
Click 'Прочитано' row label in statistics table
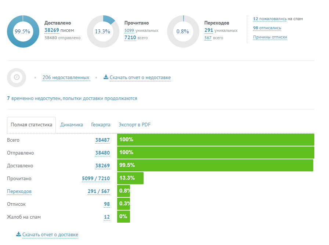pos(19,179)
